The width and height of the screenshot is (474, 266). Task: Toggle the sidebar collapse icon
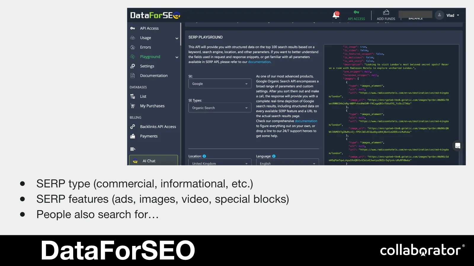pos(133,149)
